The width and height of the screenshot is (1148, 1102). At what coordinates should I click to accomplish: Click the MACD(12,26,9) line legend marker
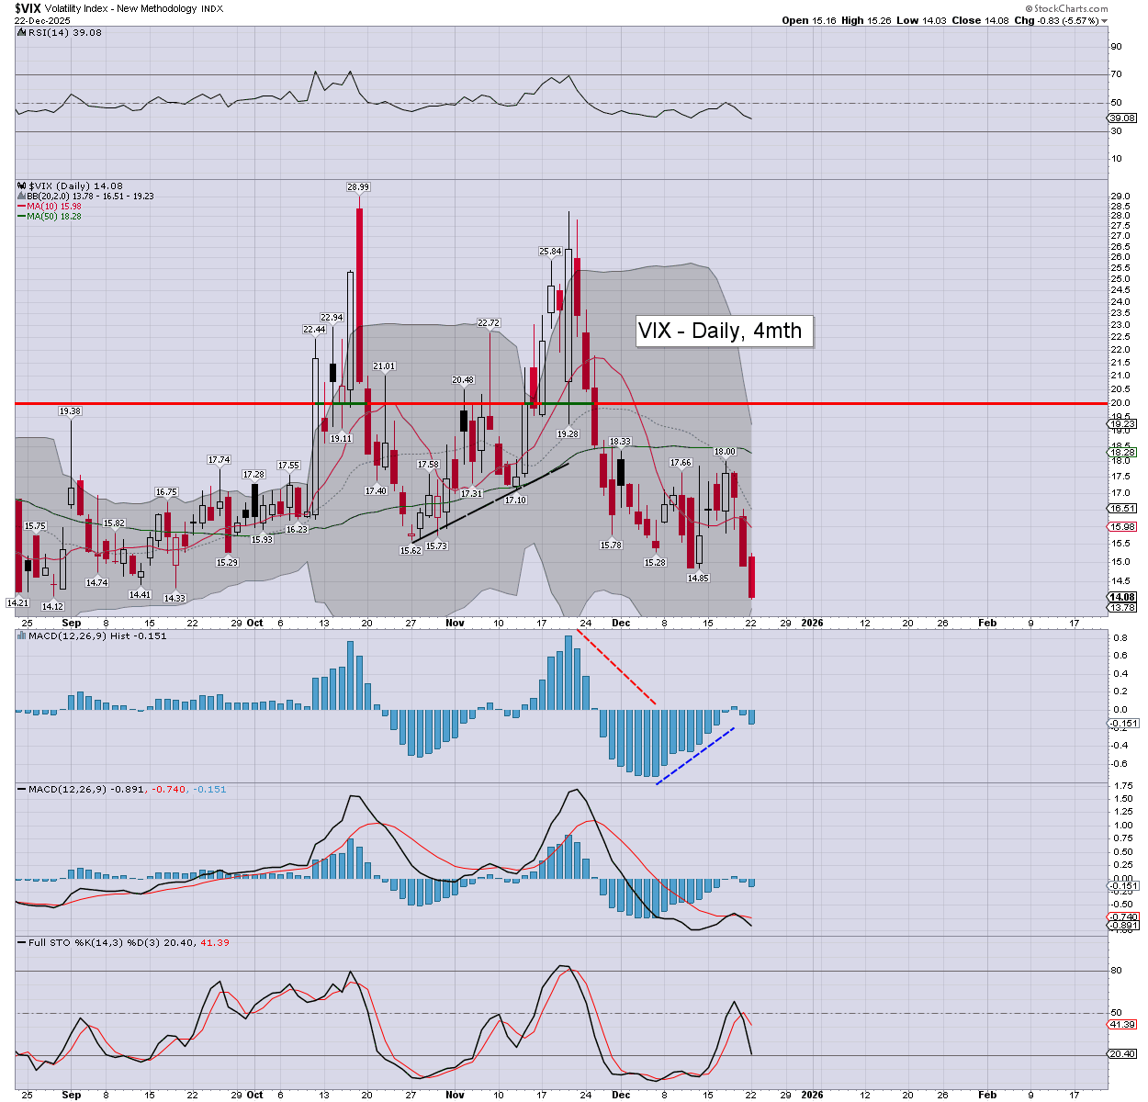pyautogui.click(x=21, y=789)
